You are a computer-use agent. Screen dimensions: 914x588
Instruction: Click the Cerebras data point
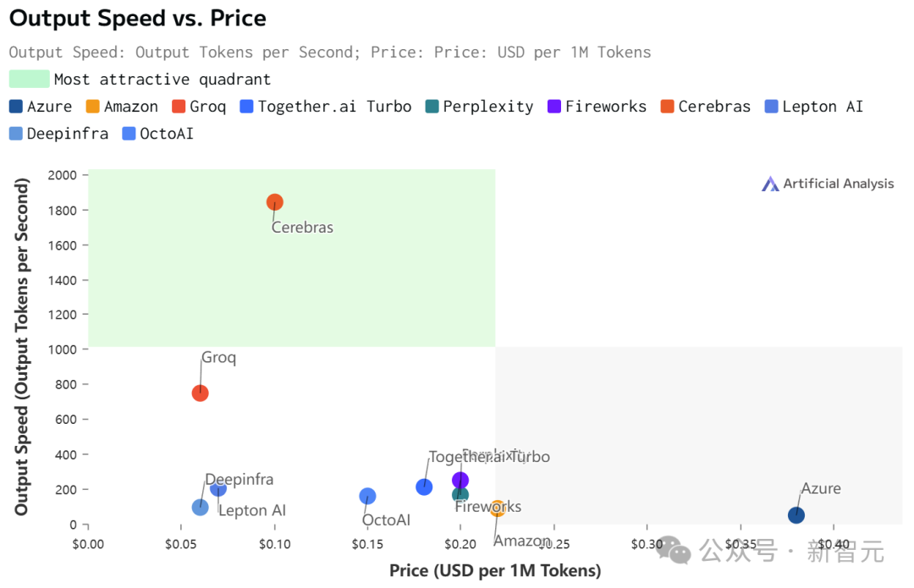coord(274,202)
